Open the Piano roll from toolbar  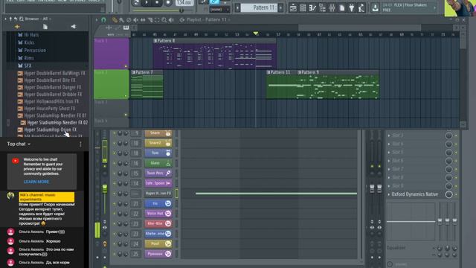pos(312,8)
